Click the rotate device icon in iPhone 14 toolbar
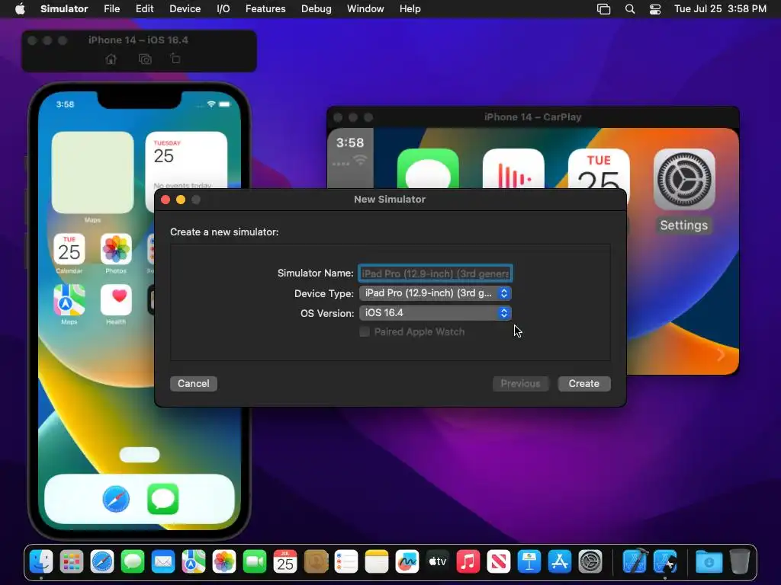Image resolution: width=781 pixels, height=585 pixels. click(x=175, y=59)
